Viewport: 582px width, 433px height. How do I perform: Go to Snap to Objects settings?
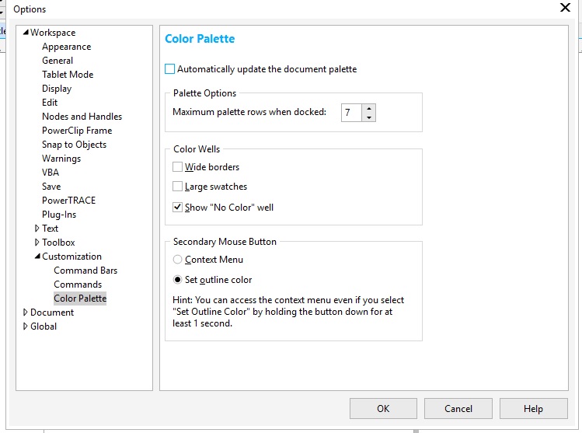click(x=74, y=145)
